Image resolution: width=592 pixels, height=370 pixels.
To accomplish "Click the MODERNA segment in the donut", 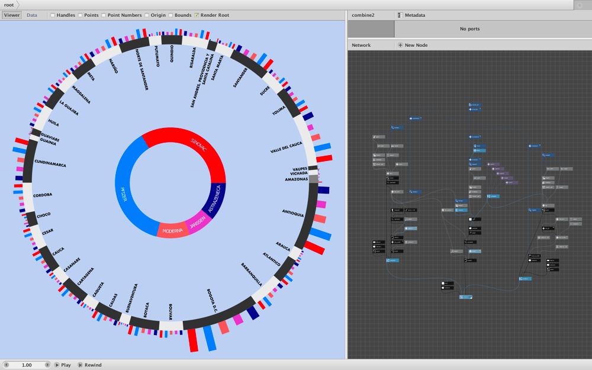I will coord(172,230).
